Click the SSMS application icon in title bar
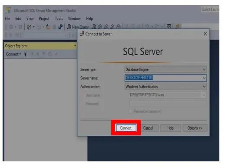Image resolution: width=225 pixels, height=167 pixels. (8, 10)
